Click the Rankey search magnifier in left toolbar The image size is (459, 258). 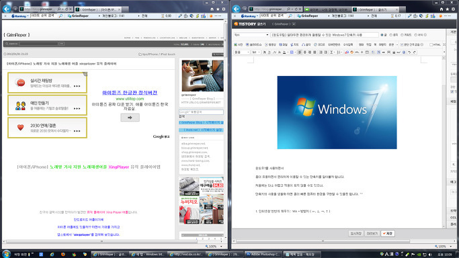click(60, 16)
